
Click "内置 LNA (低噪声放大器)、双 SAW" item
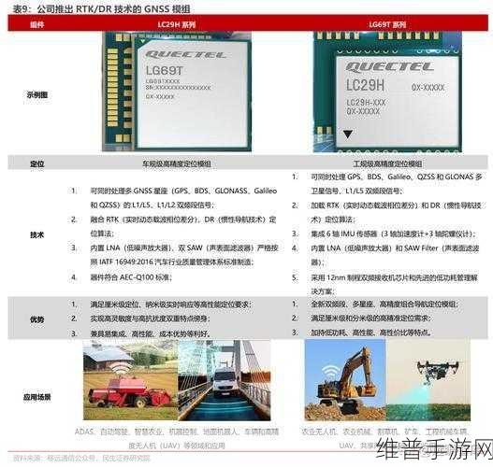click(x=184, y=255)
